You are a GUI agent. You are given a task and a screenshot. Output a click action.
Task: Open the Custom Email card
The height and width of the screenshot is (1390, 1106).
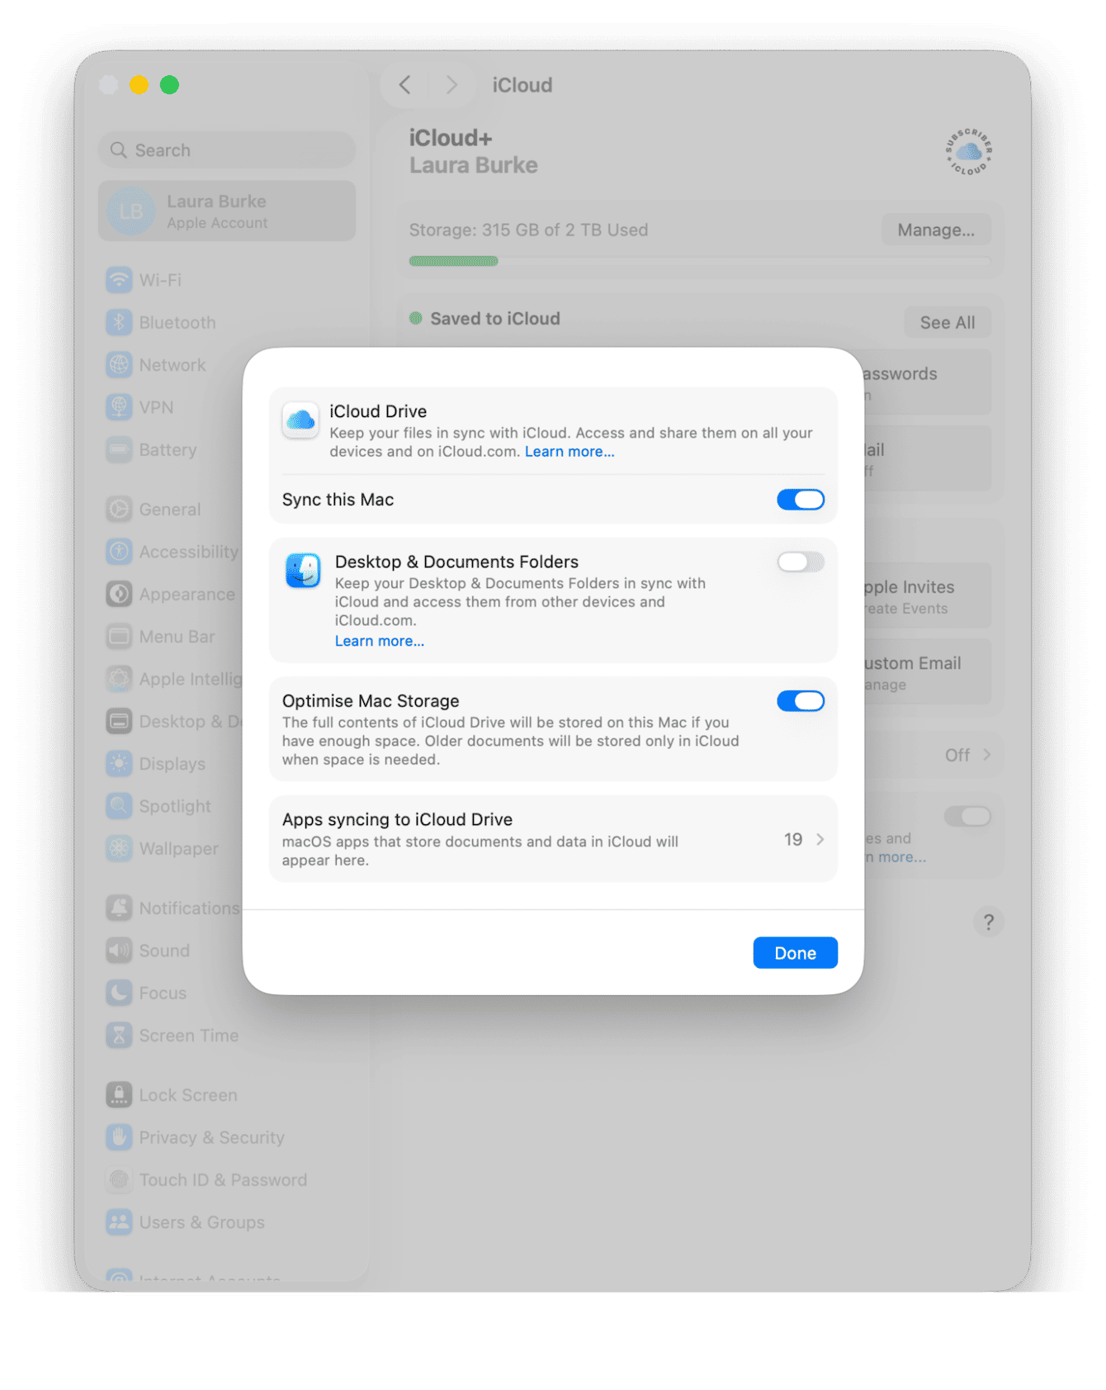pyautogui.click(x=927, y=672)
